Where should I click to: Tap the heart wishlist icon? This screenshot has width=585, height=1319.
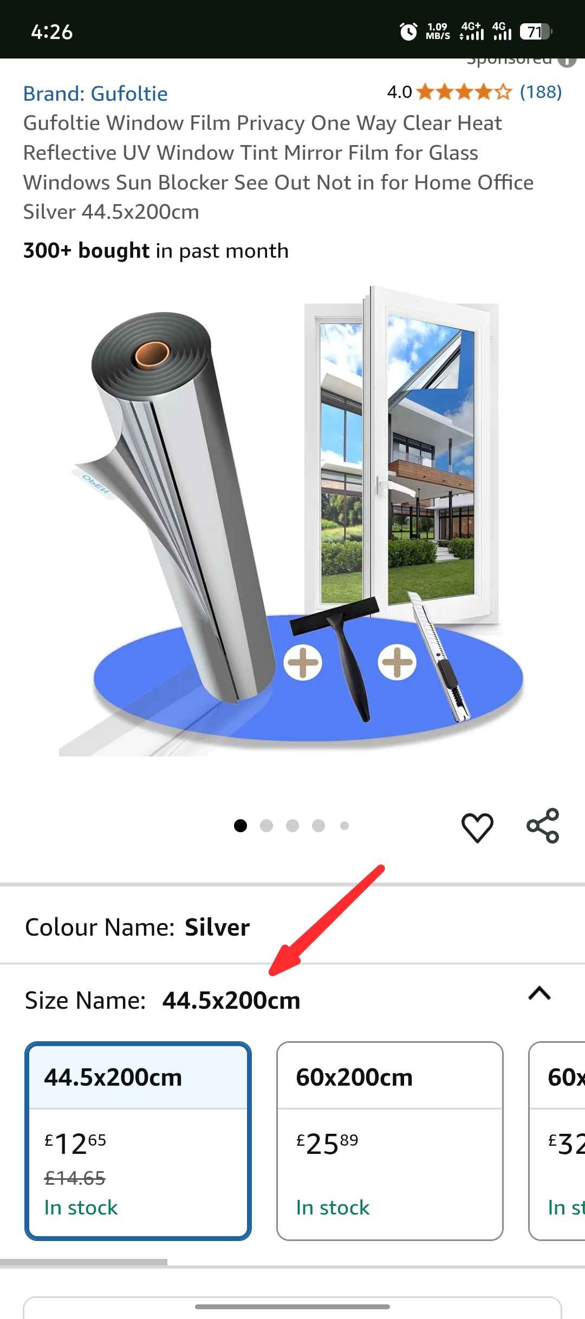tap(477, 827)
